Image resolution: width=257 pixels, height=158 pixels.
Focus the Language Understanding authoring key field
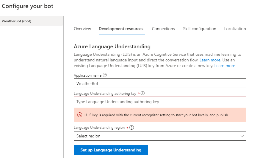160,102
